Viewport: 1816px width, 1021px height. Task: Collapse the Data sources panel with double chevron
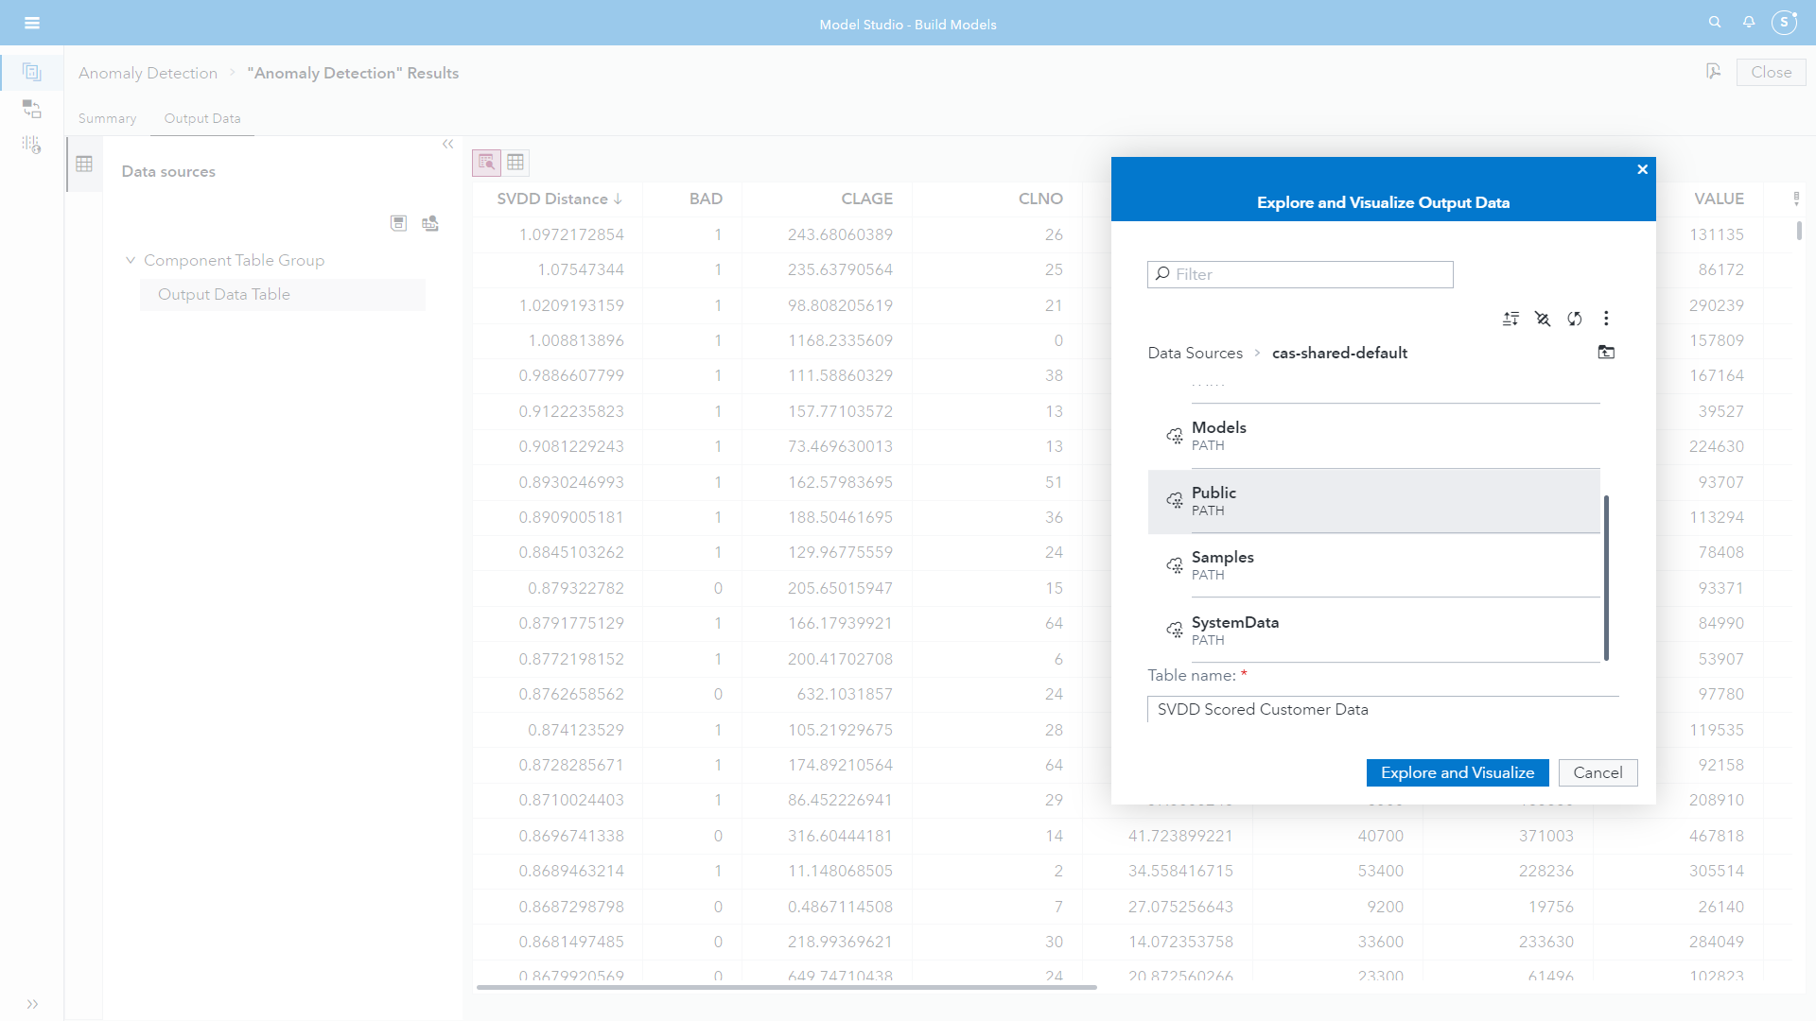[448, 145]
